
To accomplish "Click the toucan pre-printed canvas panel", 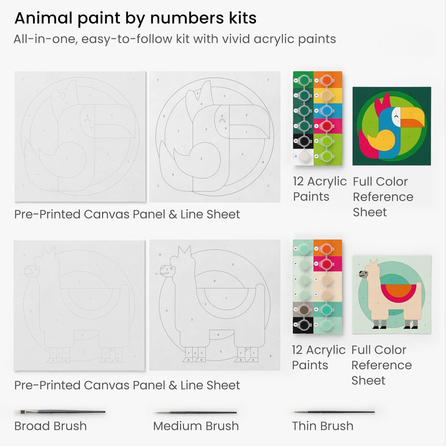I will pos(80,137).
